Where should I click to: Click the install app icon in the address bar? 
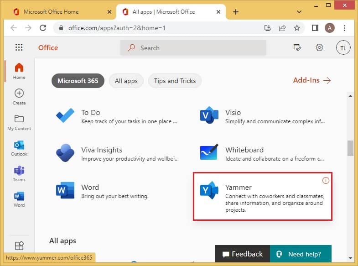pos(268,28)
